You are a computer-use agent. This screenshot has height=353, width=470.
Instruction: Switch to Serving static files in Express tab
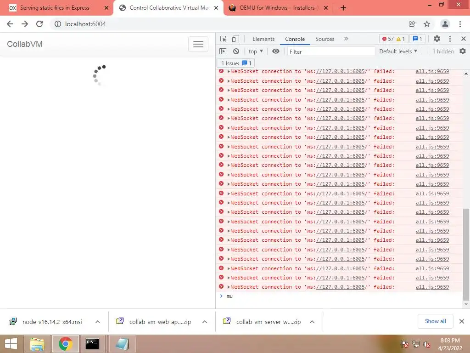click(x=55, y=8)
